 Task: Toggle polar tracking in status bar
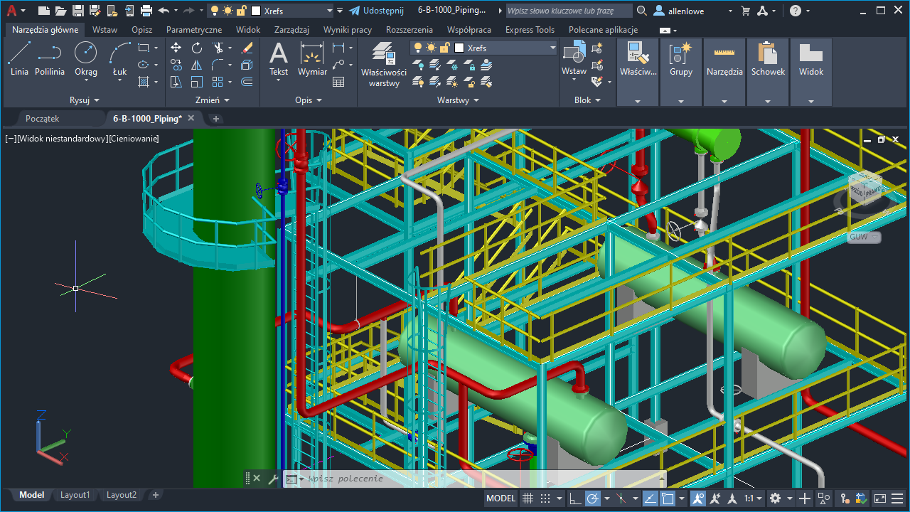click(x=592, y=498)
